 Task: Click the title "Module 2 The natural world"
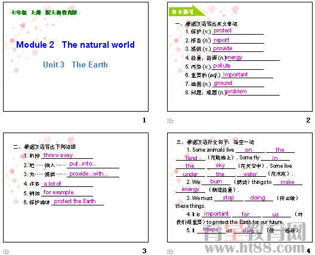75,45
